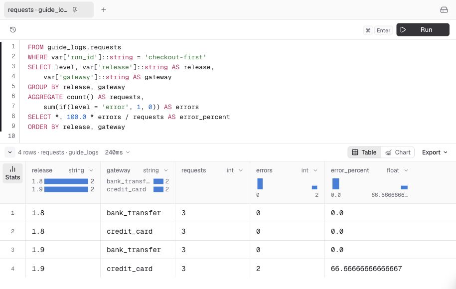The width and height of the screenshot is (456, 289).
Task: Click the '4 rows · requests · guide_logs' label
Action: 58,152
